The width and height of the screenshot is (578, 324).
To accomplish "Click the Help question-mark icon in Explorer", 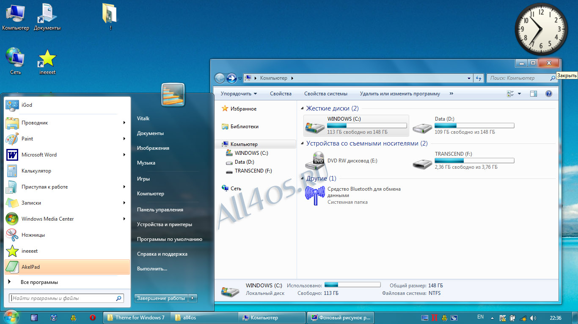I will pyautogui.click(x=548, y=94).
